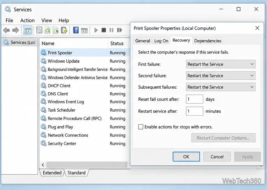This screenshot has width=267, height=190.
Task: Click the Restart Service icon
Action: tap(120, 30)
